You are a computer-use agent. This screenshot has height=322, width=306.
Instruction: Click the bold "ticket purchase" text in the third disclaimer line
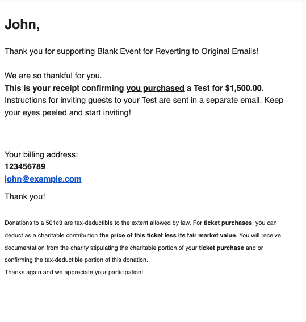pos(221,248)
